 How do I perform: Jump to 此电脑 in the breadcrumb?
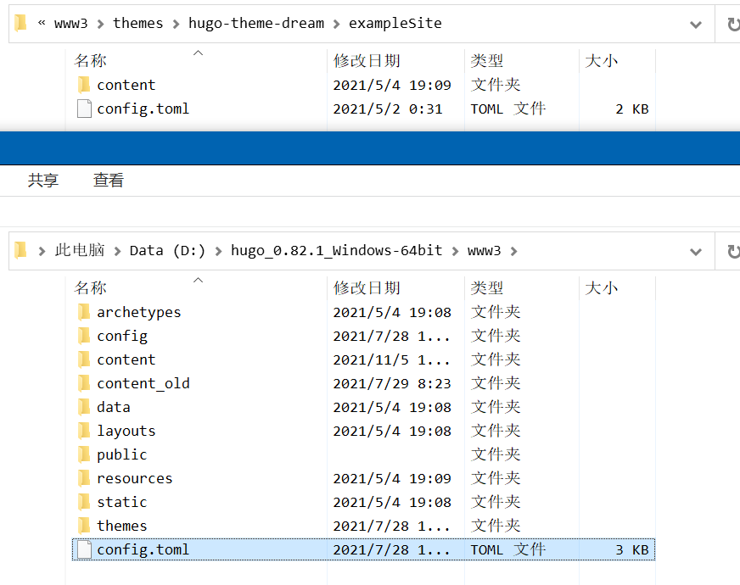[x=80, y=250]
